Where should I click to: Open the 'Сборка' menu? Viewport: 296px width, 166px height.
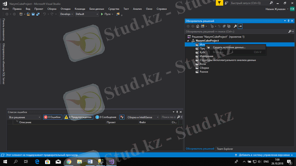tap(52, 8)
